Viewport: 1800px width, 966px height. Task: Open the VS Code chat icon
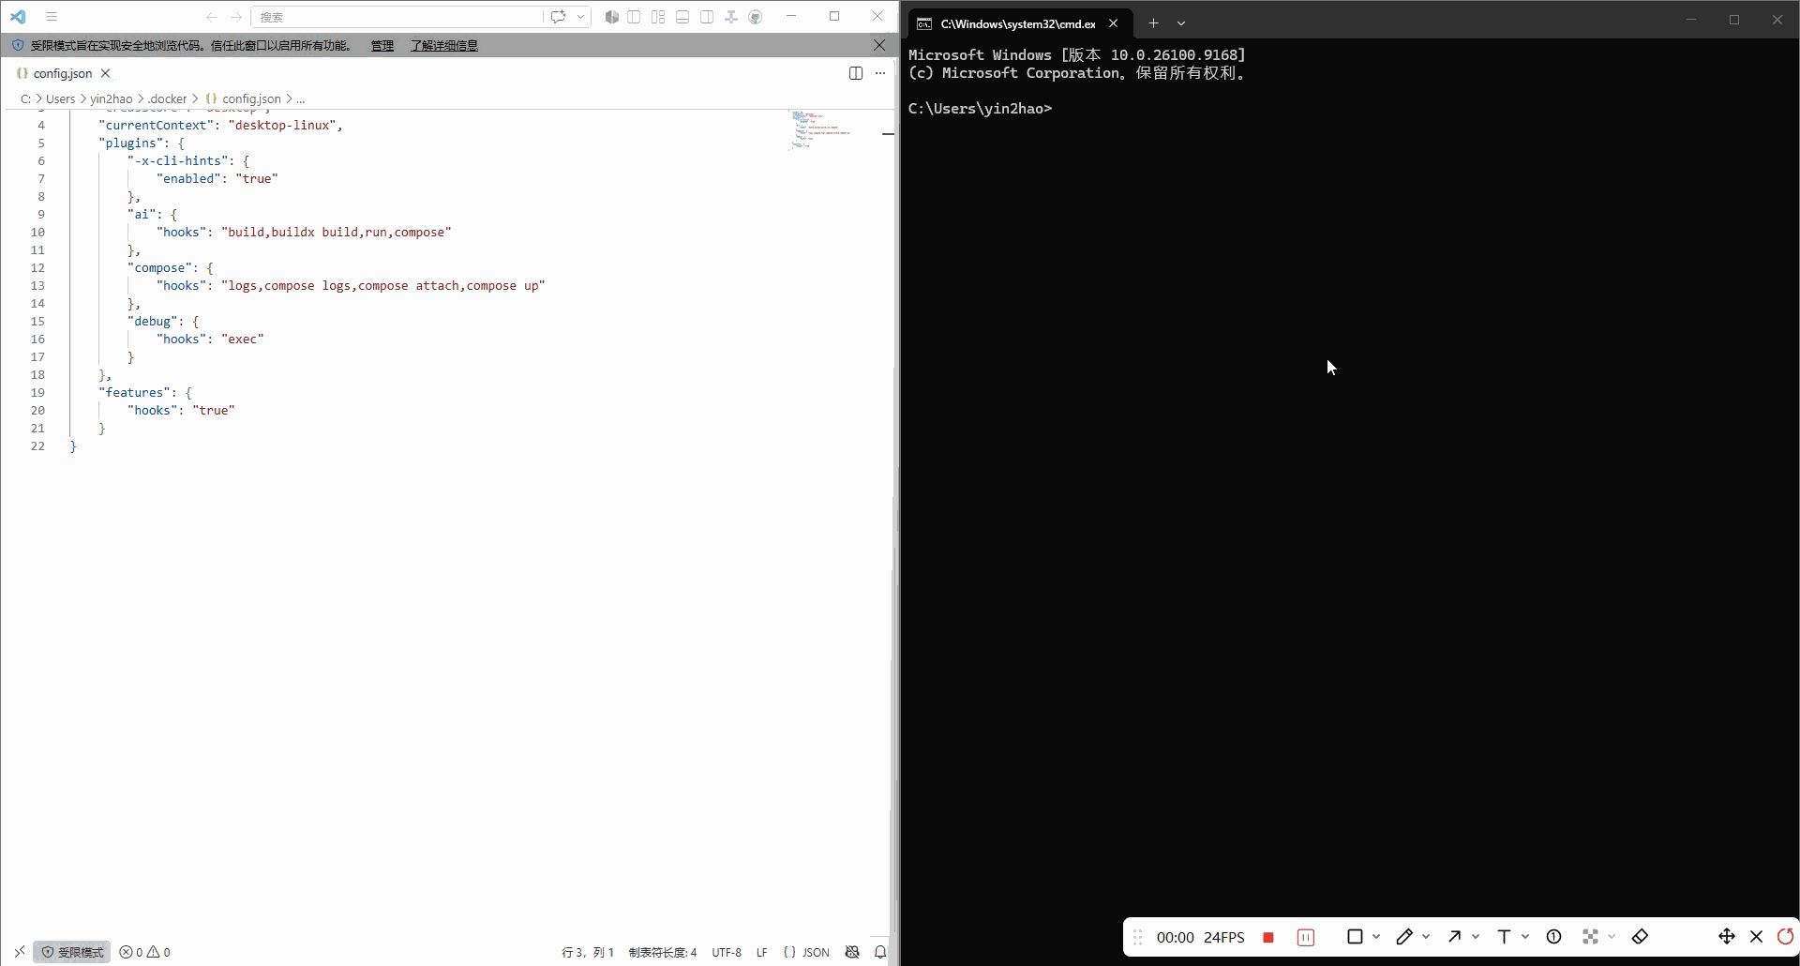click(559, 17)
